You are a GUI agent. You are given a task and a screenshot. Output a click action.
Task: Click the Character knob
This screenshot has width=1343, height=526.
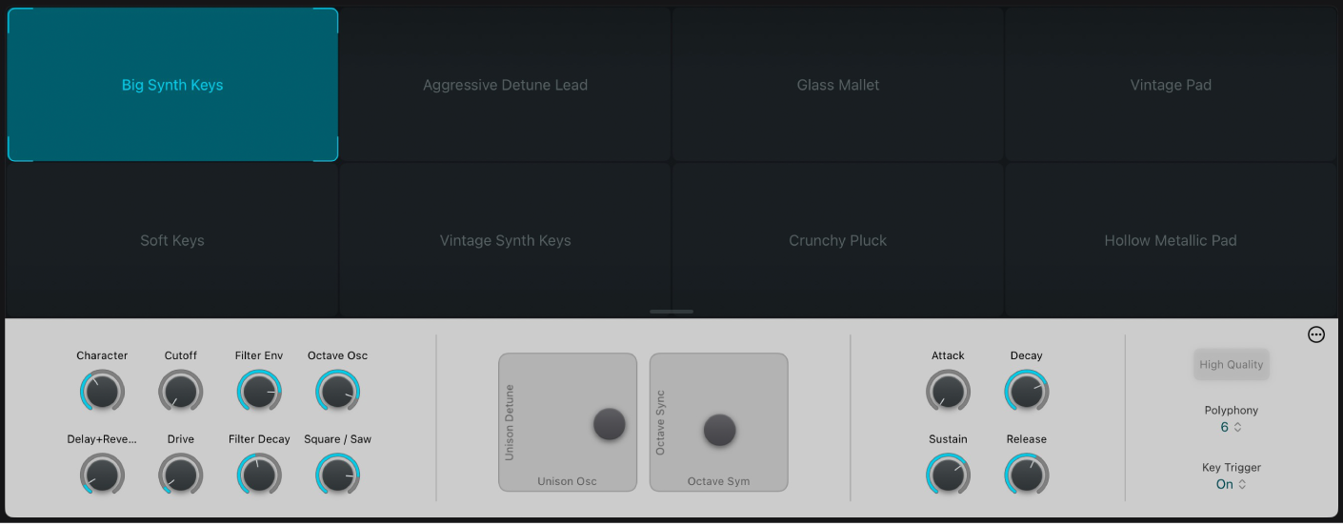pyautogui.click(x=102, y=391)
